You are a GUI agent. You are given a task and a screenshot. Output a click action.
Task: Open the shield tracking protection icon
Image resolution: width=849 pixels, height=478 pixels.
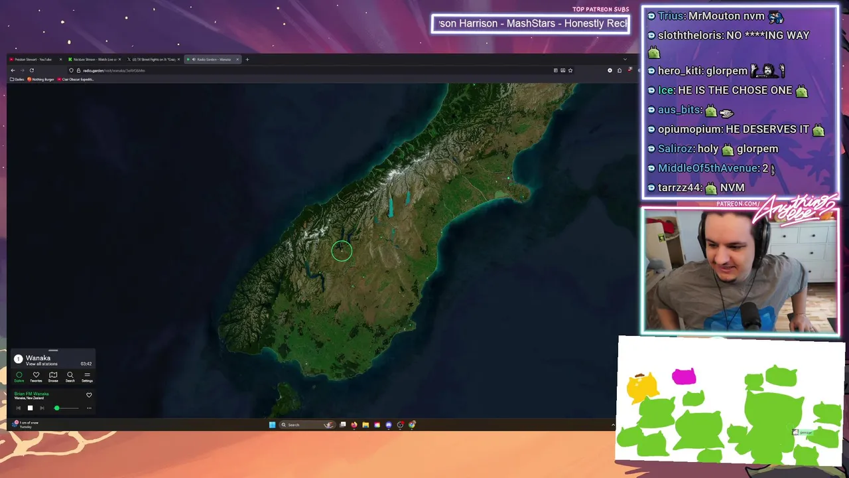tap(71, 70)
